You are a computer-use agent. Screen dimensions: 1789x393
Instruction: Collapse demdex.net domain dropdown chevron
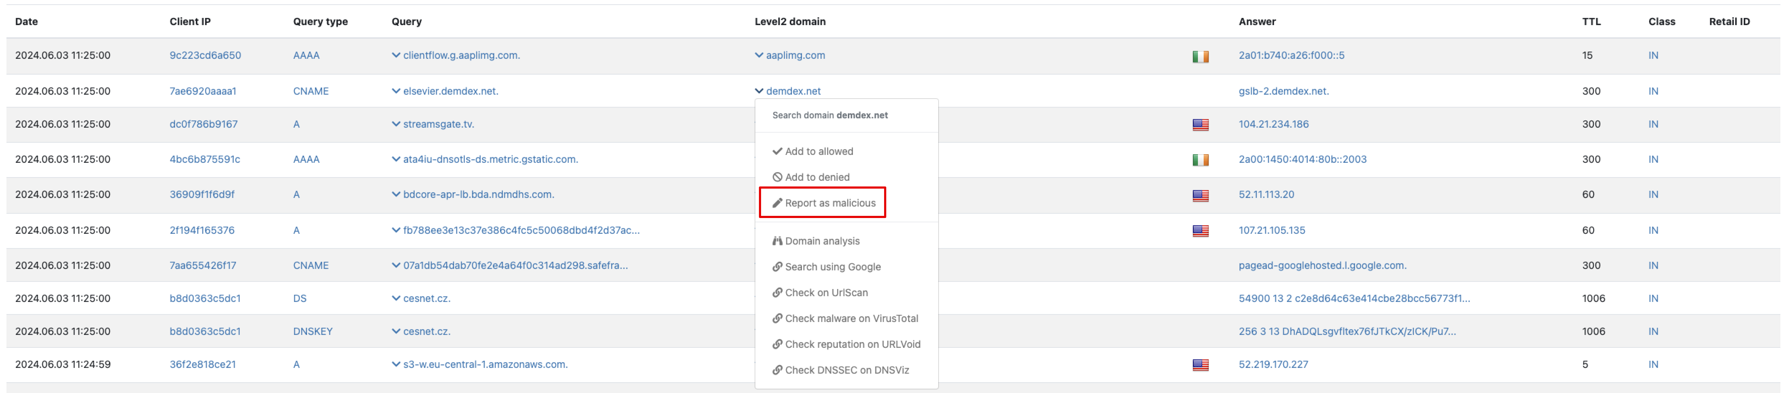click(x=759, y=91)
